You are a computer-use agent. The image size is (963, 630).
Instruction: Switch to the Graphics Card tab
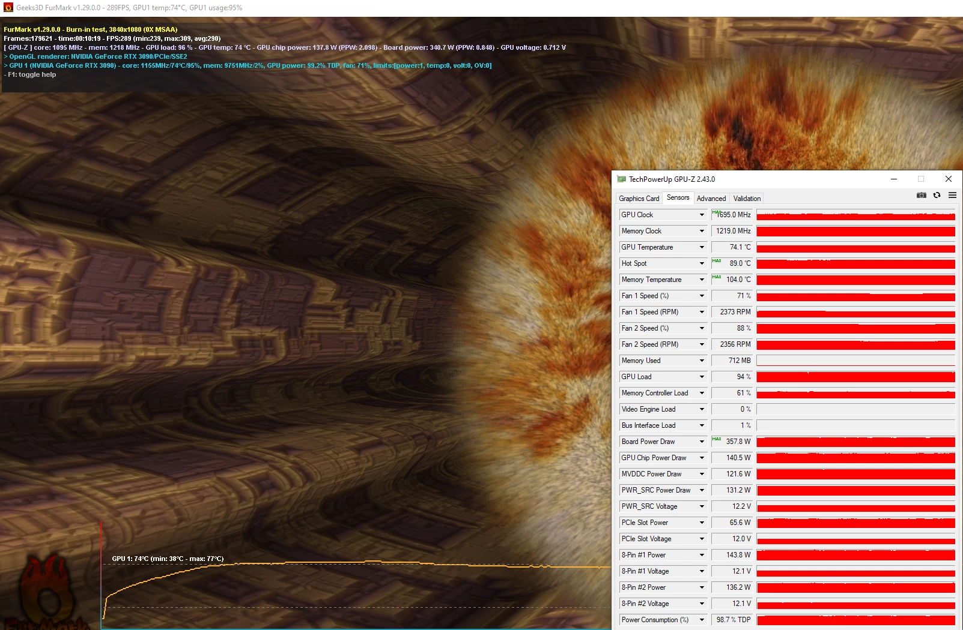[639, 199]
